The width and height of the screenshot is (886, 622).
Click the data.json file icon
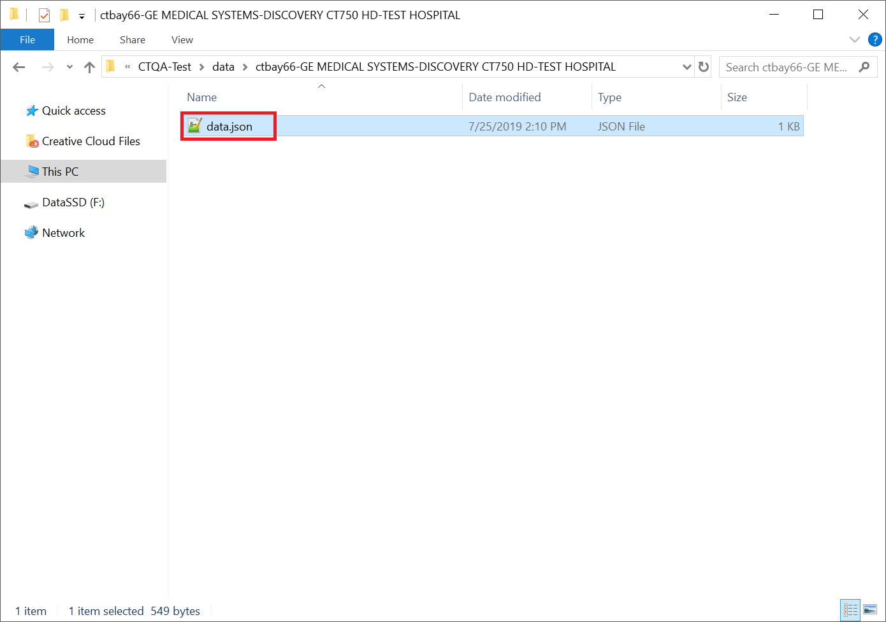point(195,126)
